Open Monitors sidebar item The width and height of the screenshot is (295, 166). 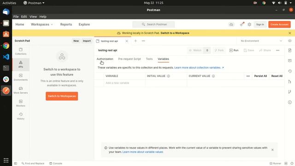[x=21, y=103]
